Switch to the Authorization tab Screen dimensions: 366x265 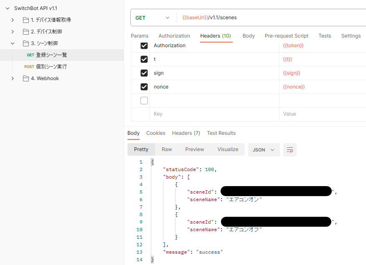click(x=174, y=36)
